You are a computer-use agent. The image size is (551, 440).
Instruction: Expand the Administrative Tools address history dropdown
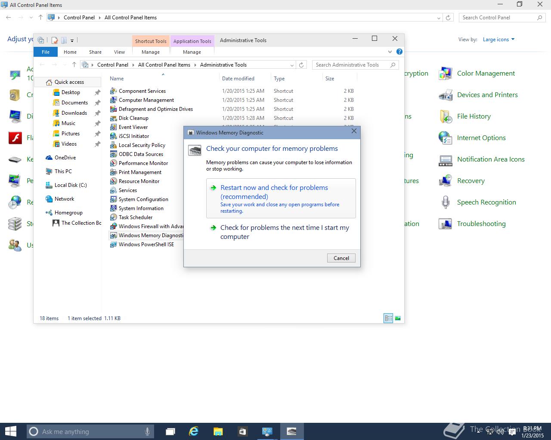(x=292, y=65)
